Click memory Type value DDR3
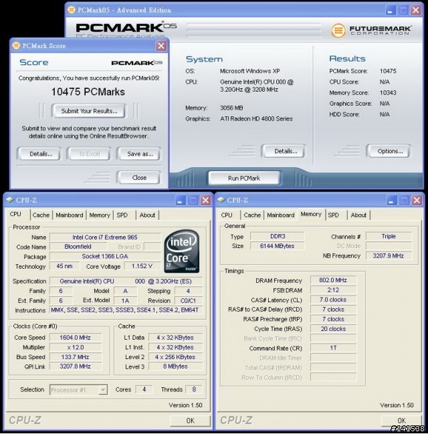The width and height of the screenshot is (428, 434). point(278,236)
